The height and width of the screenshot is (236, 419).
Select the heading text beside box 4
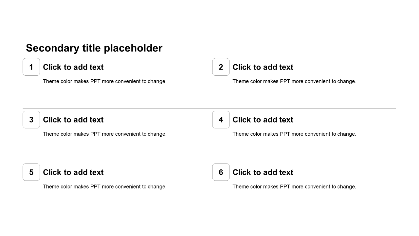(263, 120)
